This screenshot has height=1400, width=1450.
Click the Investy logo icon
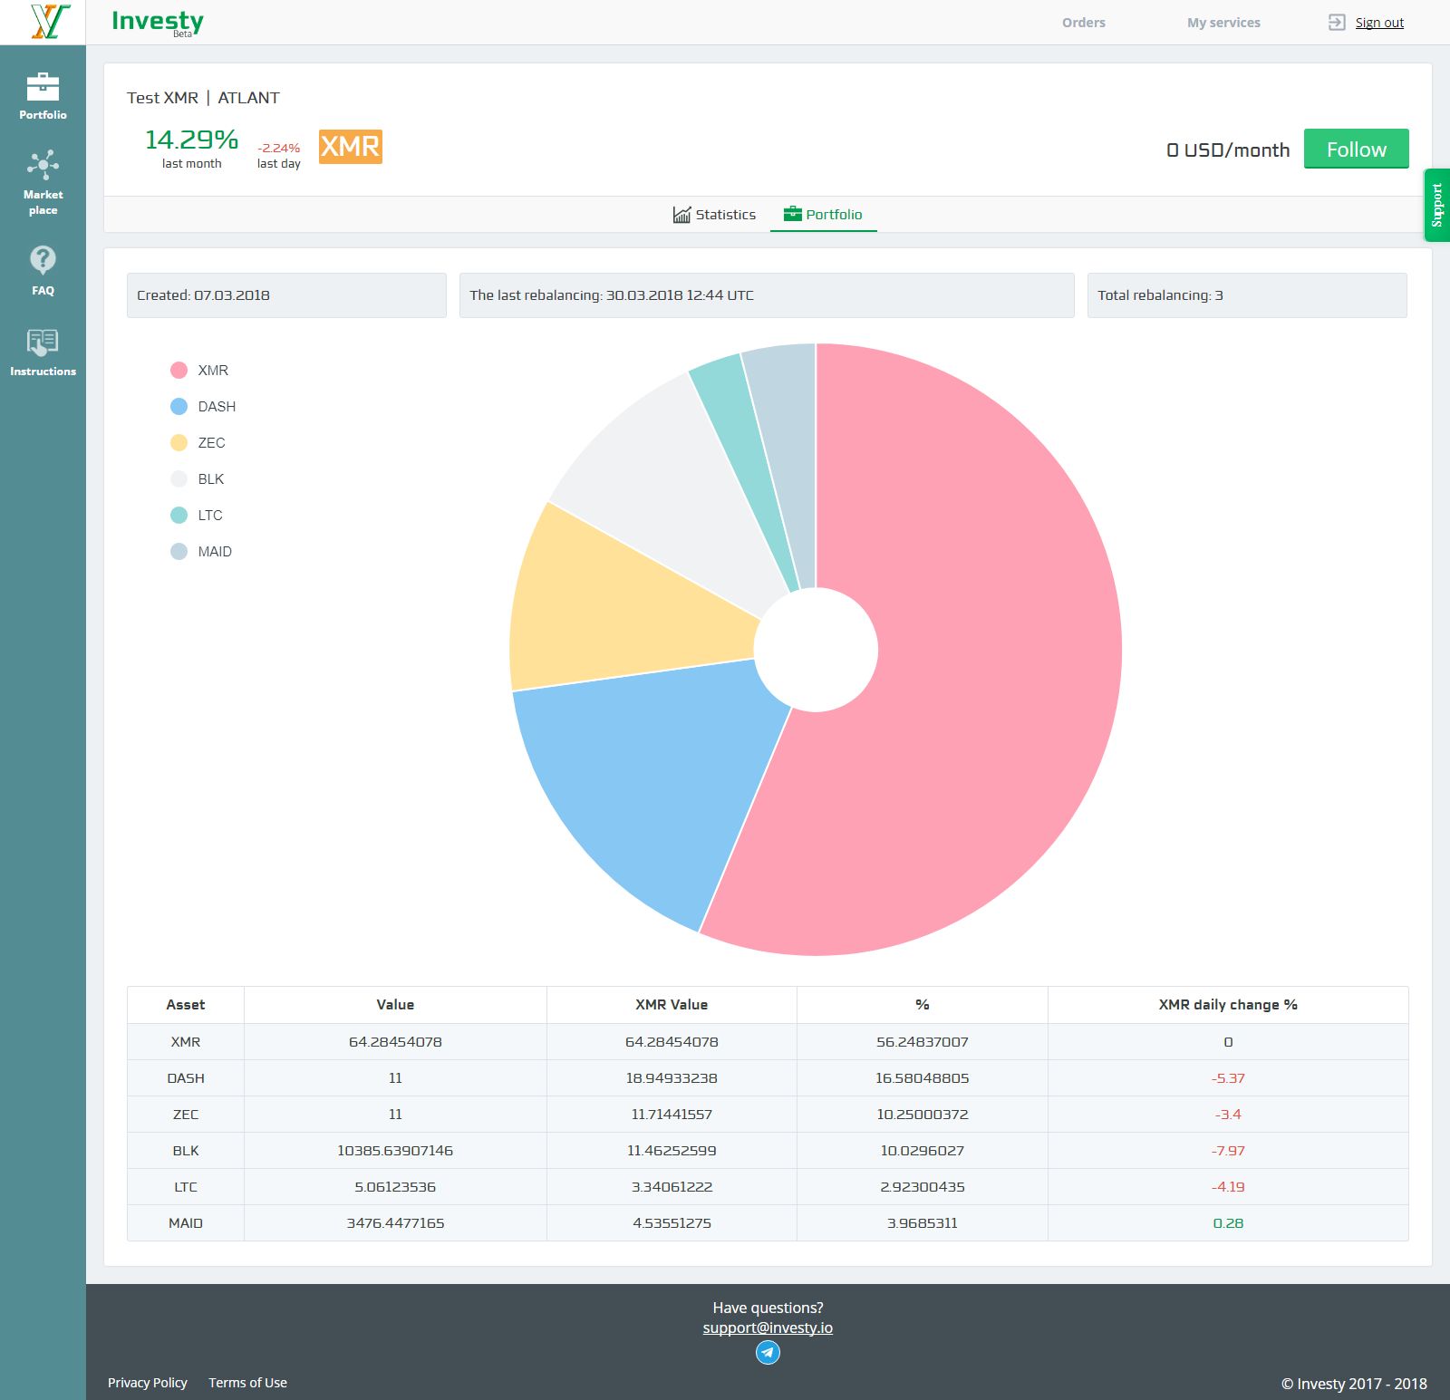50,22
